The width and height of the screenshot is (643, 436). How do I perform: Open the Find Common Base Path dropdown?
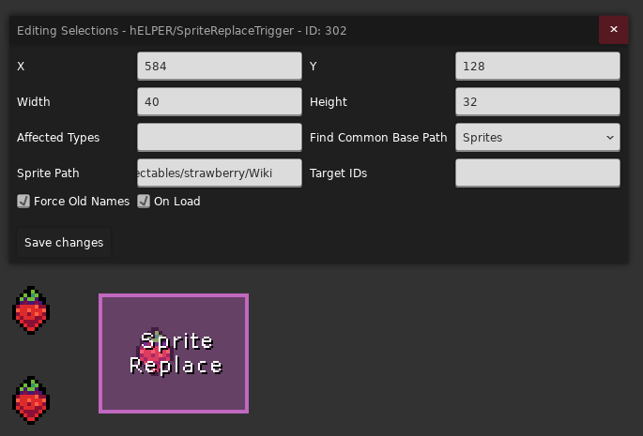(x=537, y=137)
